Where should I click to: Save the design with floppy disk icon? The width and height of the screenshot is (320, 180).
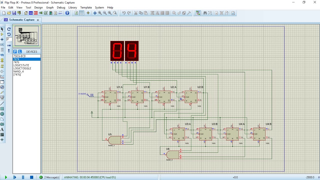[x=14, y=13]
